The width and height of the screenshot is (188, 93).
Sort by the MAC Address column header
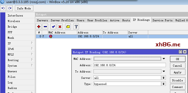63,32
